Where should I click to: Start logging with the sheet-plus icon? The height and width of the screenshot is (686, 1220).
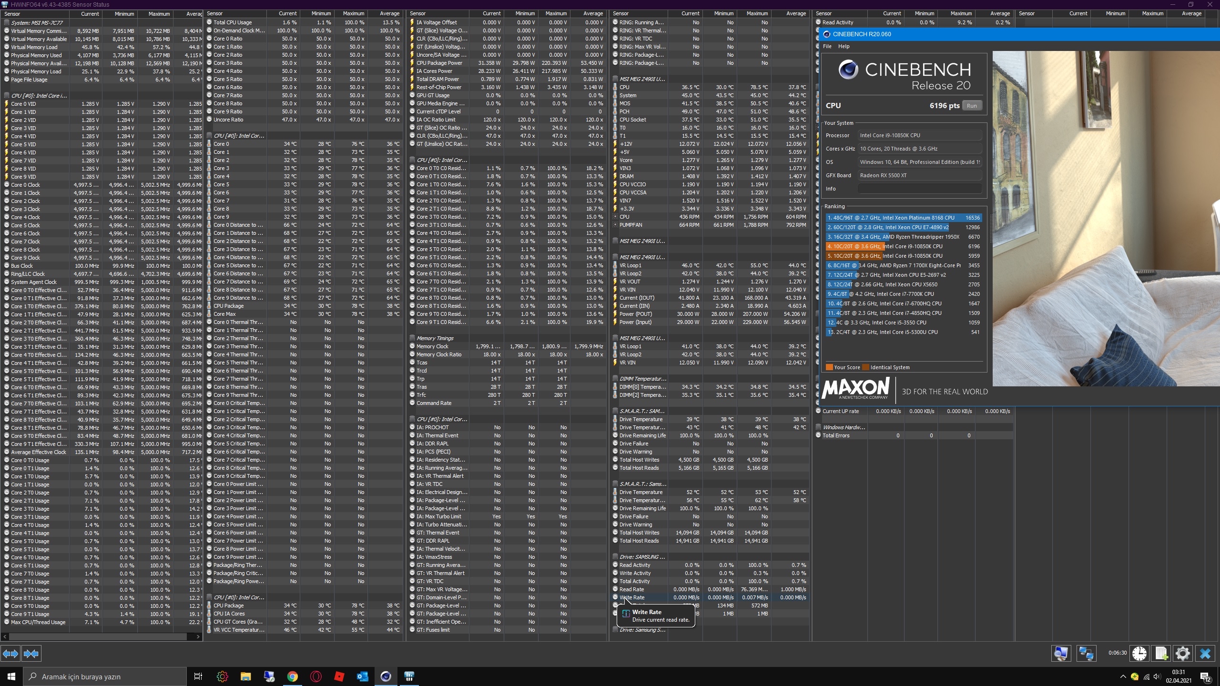click(x=1161, y=653)
